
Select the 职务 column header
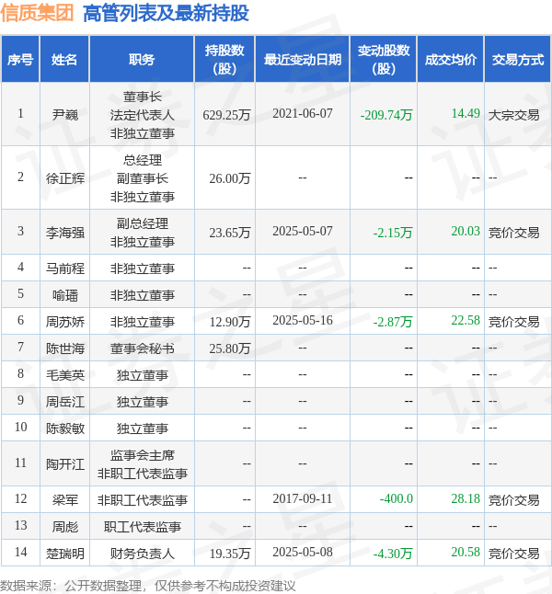(x=142, y=60)
